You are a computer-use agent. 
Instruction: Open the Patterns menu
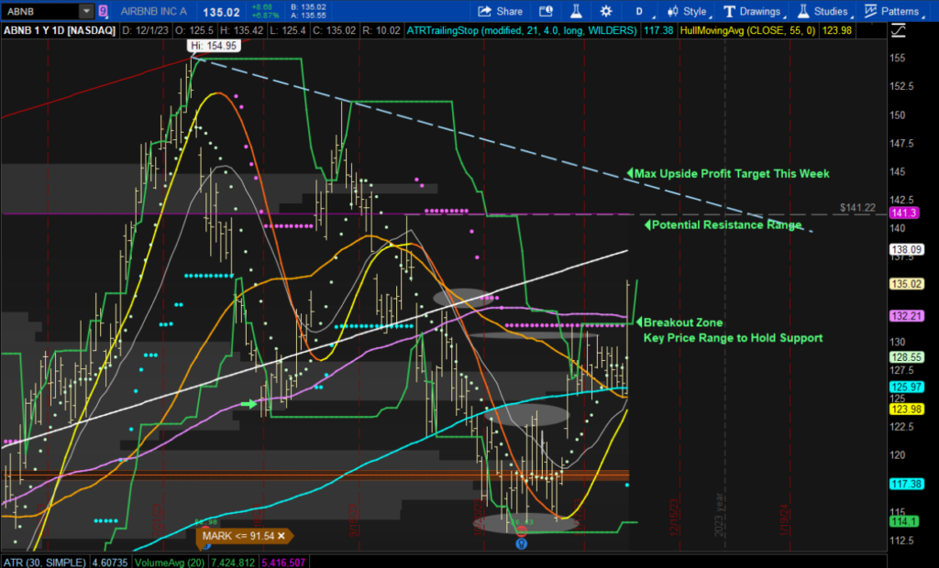tap(892, 11)
